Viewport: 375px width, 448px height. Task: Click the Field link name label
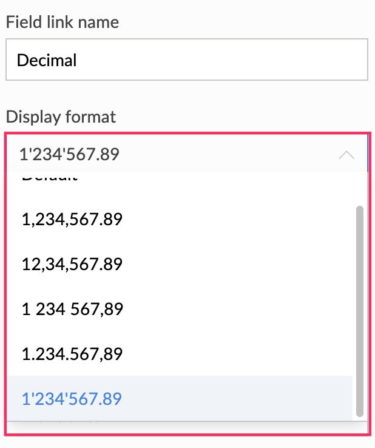click(62, 22)
